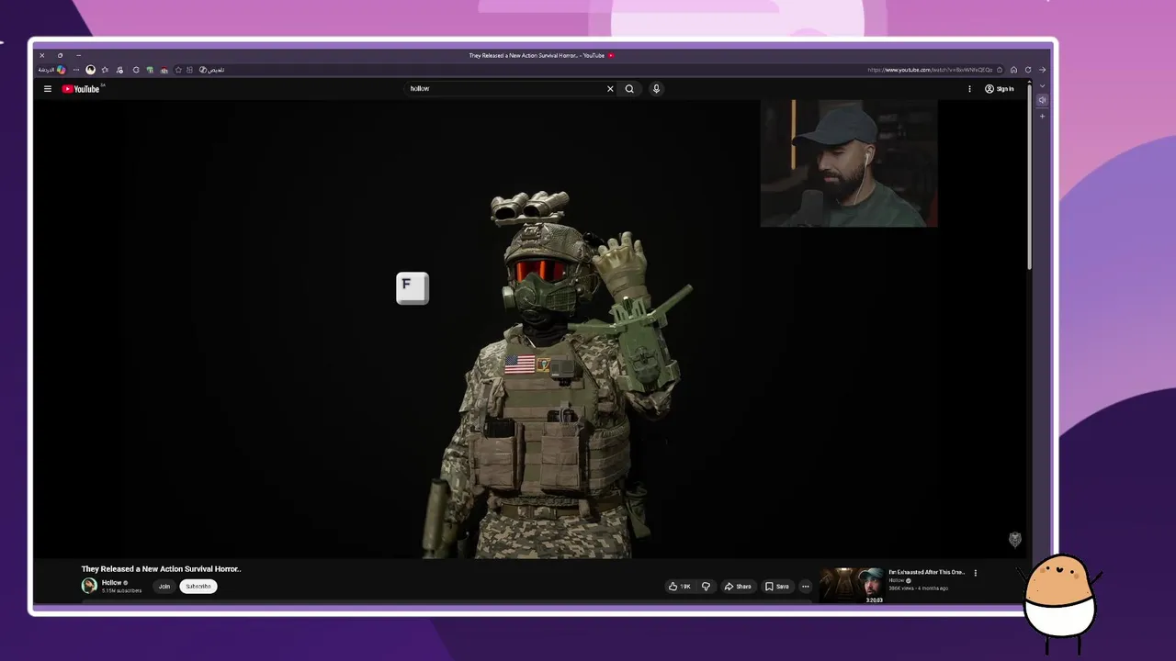Click the round profile icon in the browser toolbar
1176x661 pixels.
90,70
